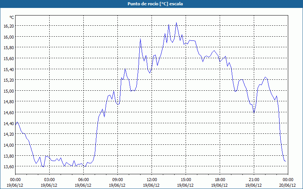Select the 19/06/12 date under 09:00

[117, 185]
